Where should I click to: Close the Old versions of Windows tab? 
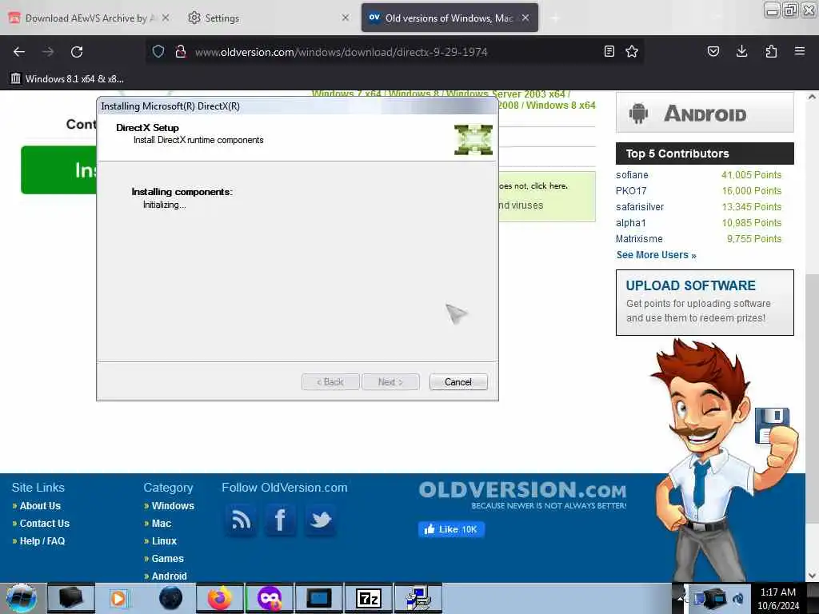(525, 18)
